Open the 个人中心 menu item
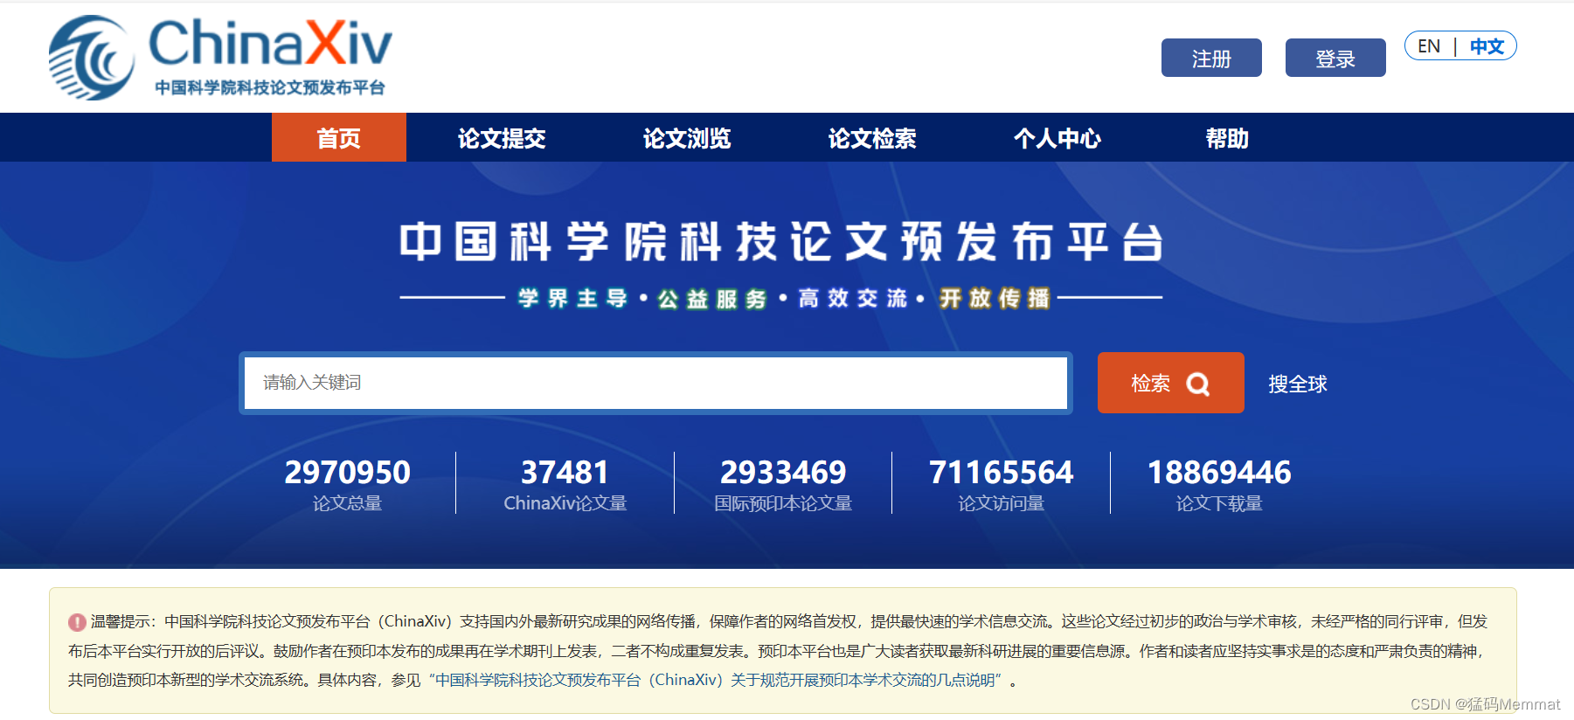Screen dimensions: 1574x720 [x=1057, y=138]
